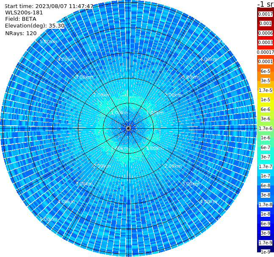
Task: Select the colorbar value '6e-6'
Action: pos(266,109)
